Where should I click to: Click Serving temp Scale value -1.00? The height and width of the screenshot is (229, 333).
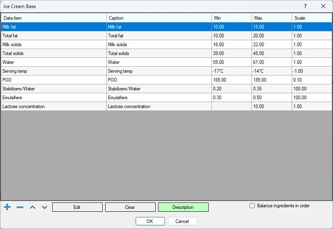[312, 71]
